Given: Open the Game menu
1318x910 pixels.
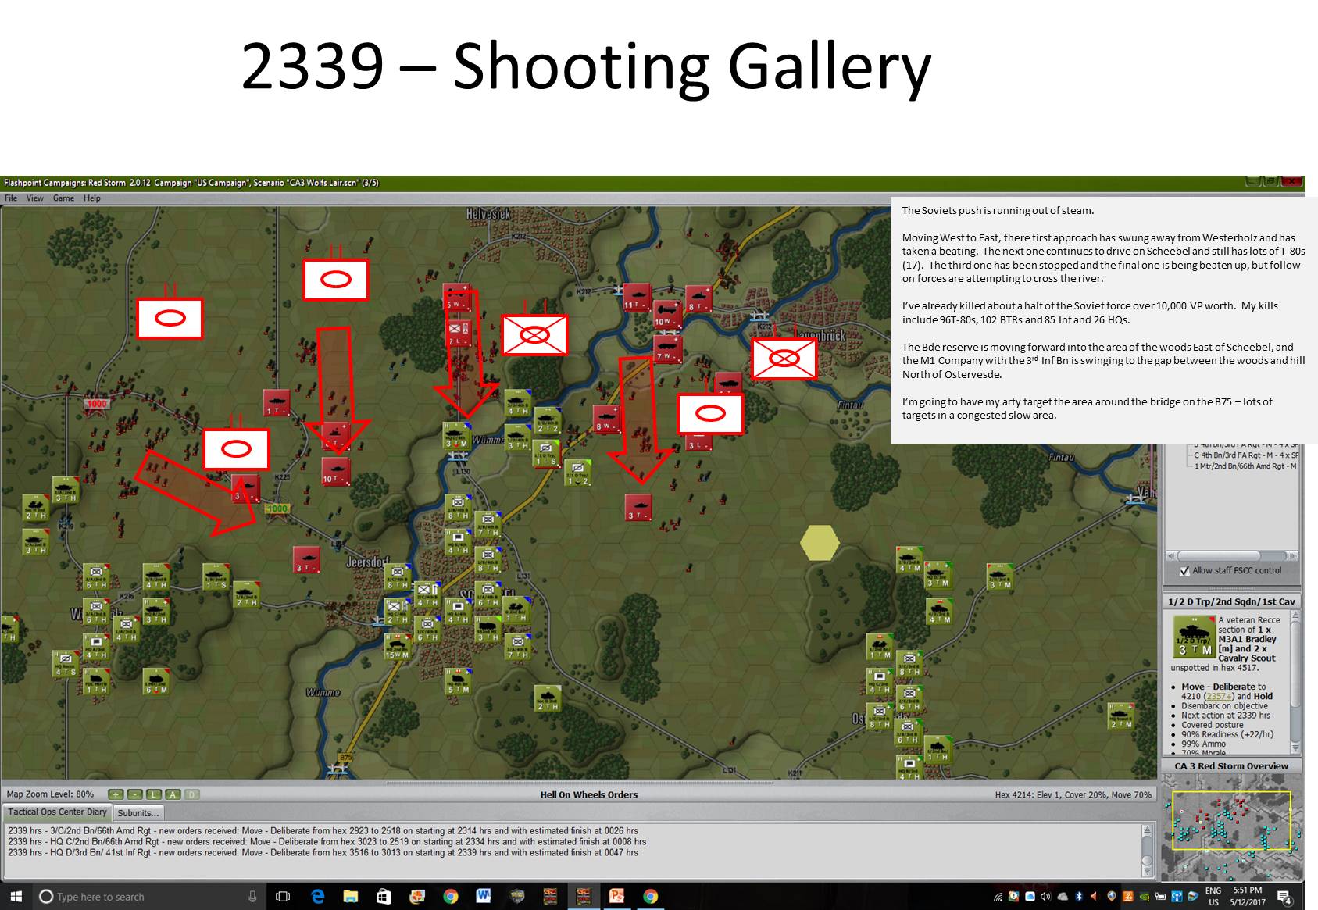Looking at the screenshot, I should 63,198.
